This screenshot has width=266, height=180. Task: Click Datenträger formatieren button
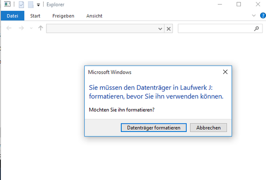154,127
